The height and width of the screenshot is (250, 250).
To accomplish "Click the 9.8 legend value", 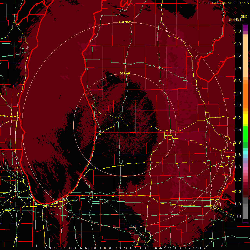I will click(237, 31).
